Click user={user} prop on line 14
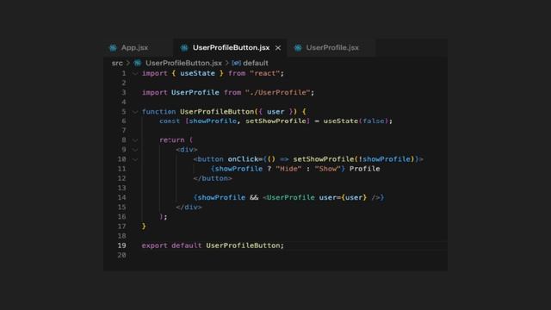 tap(343, 197)
